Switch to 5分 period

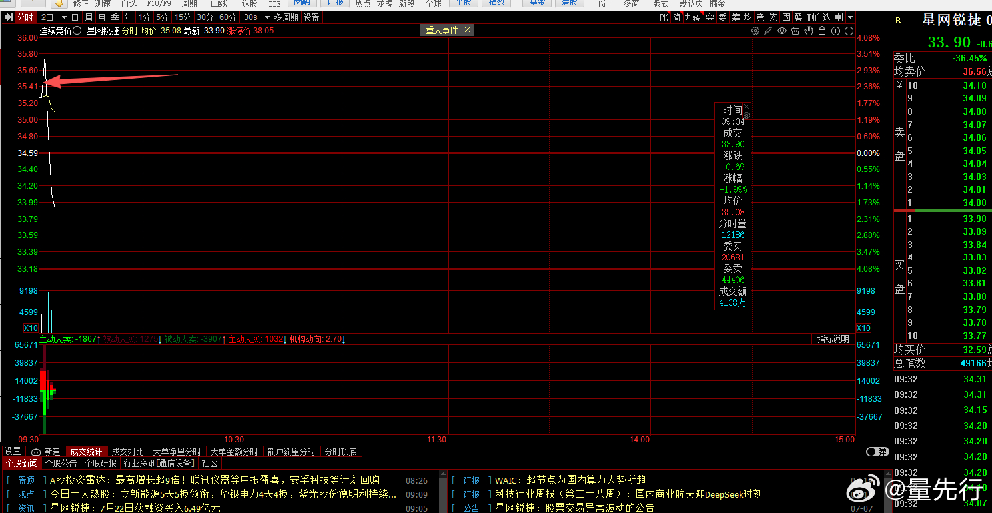pyautogui.click(x=162, y=17)
